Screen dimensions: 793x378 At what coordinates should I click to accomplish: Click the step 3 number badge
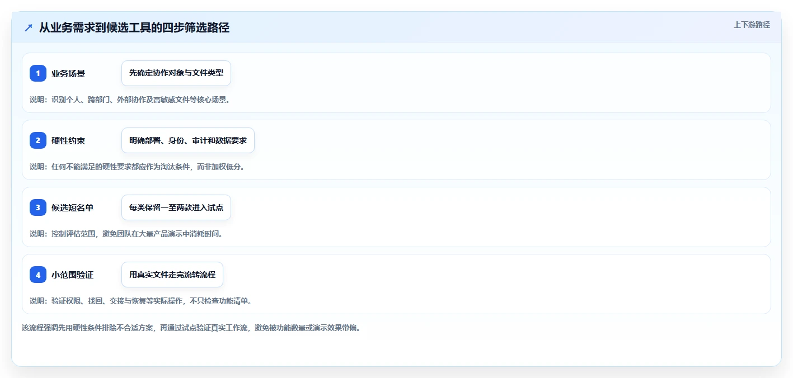(x=38, y=207)
